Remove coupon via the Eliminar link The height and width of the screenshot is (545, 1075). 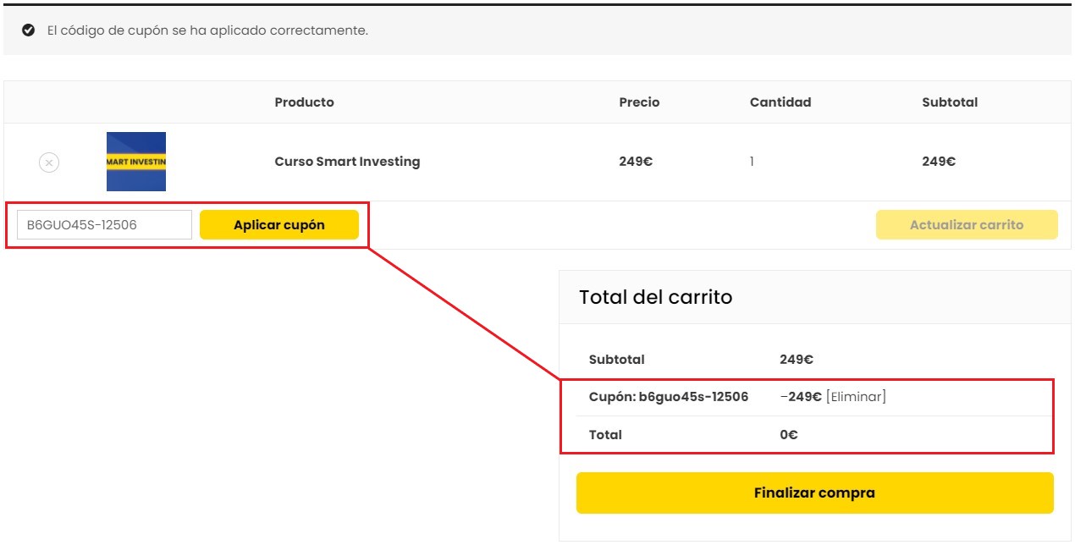[856, 397]
